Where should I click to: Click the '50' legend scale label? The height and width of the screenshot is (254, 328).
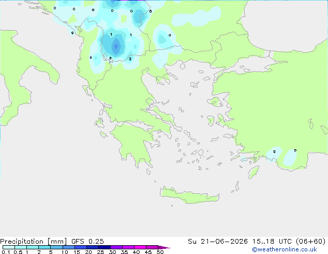coord(160,252)
